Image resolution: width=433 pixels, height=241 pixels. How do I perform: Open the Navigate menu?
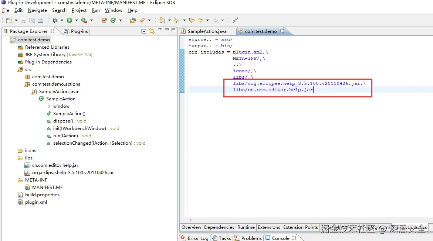[x=37, y=10]
